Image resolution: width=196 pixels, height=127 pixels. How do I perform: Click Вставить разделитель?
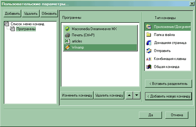168,84
